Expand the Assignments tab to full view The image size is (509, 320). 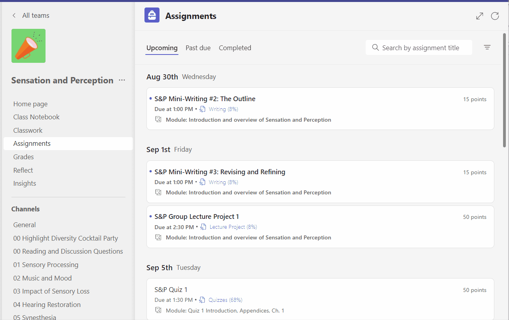[x=479, y=16]
